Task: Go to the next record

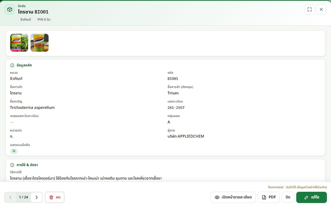Action: click(x=37, y=197)
